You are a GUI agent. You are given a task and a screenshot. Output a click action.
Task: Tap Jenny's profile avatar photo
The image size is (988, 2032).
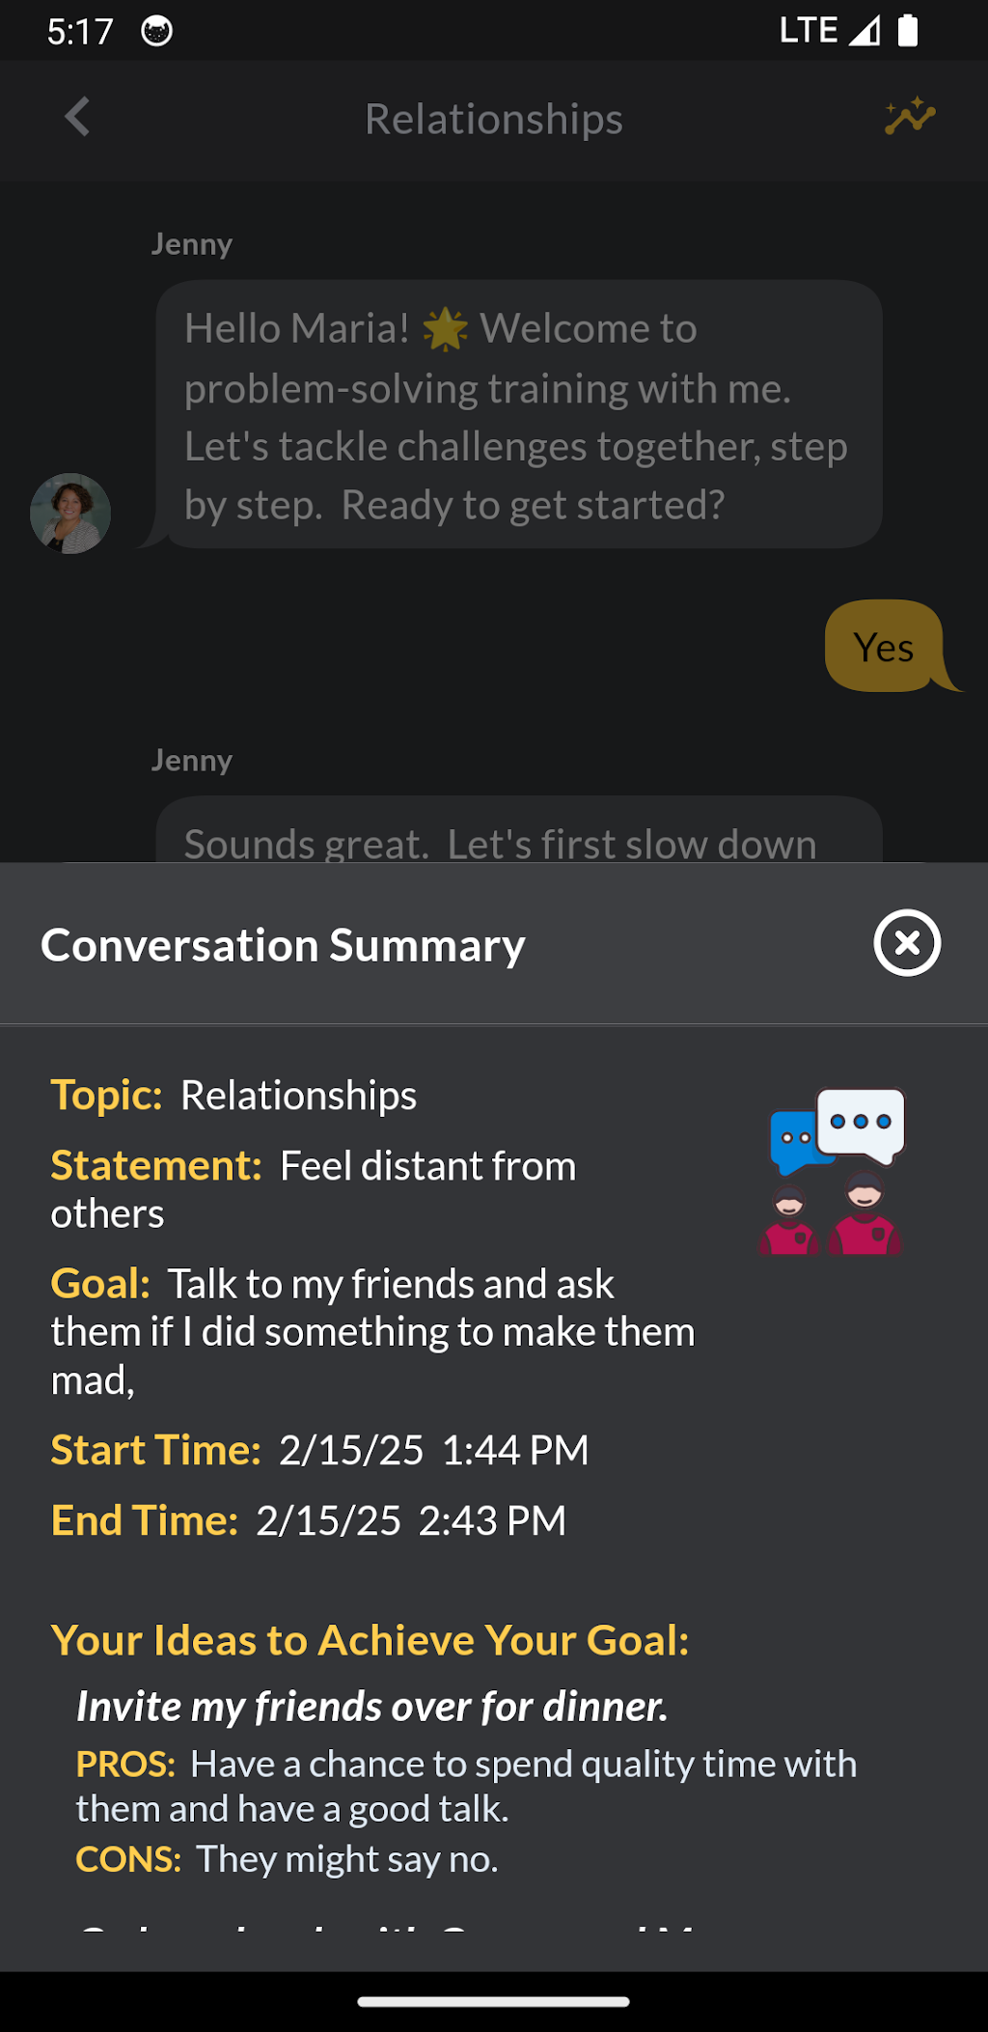70,514
